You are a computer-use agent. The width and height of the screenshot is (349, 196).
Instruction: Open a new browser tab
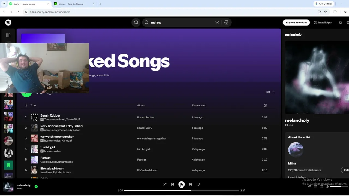coord(100,4)
